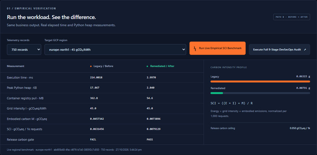
Task: Click legacy SCI value 0.0631456
Action: click(x=97, y=129)
